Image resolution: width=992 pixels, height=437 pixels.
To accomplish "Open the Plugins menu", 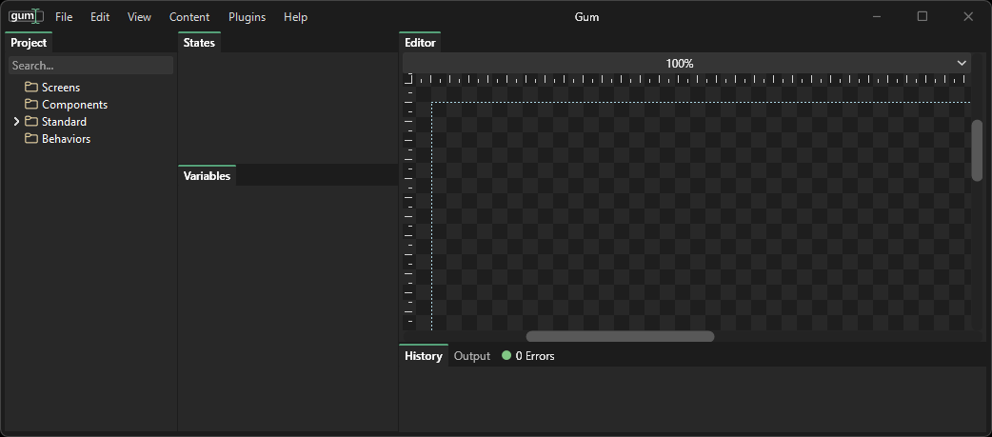I will pos(247,17).
